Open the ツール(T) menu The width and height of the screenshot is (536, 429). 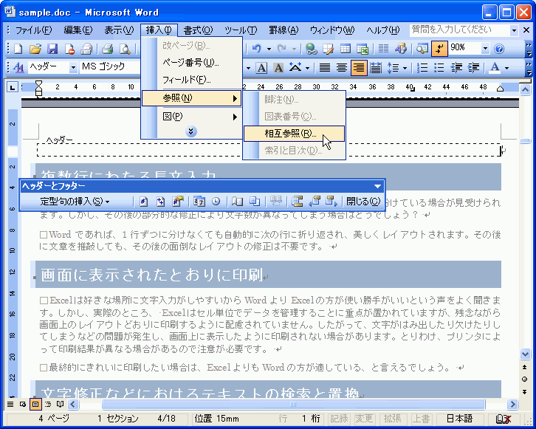[x=241, y=30]
